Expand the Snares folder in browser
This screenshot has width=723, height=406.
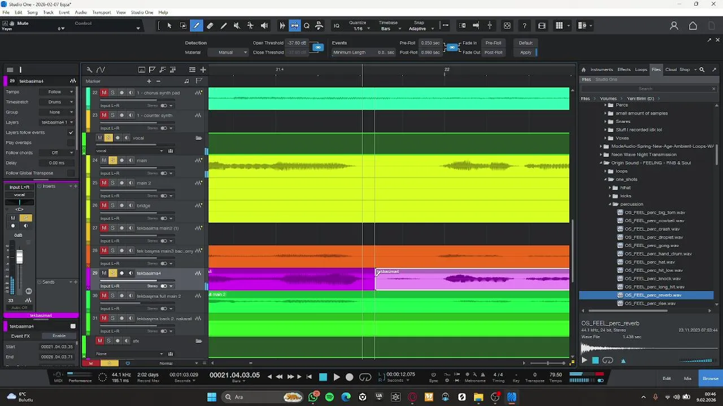(x=606, y=121)
